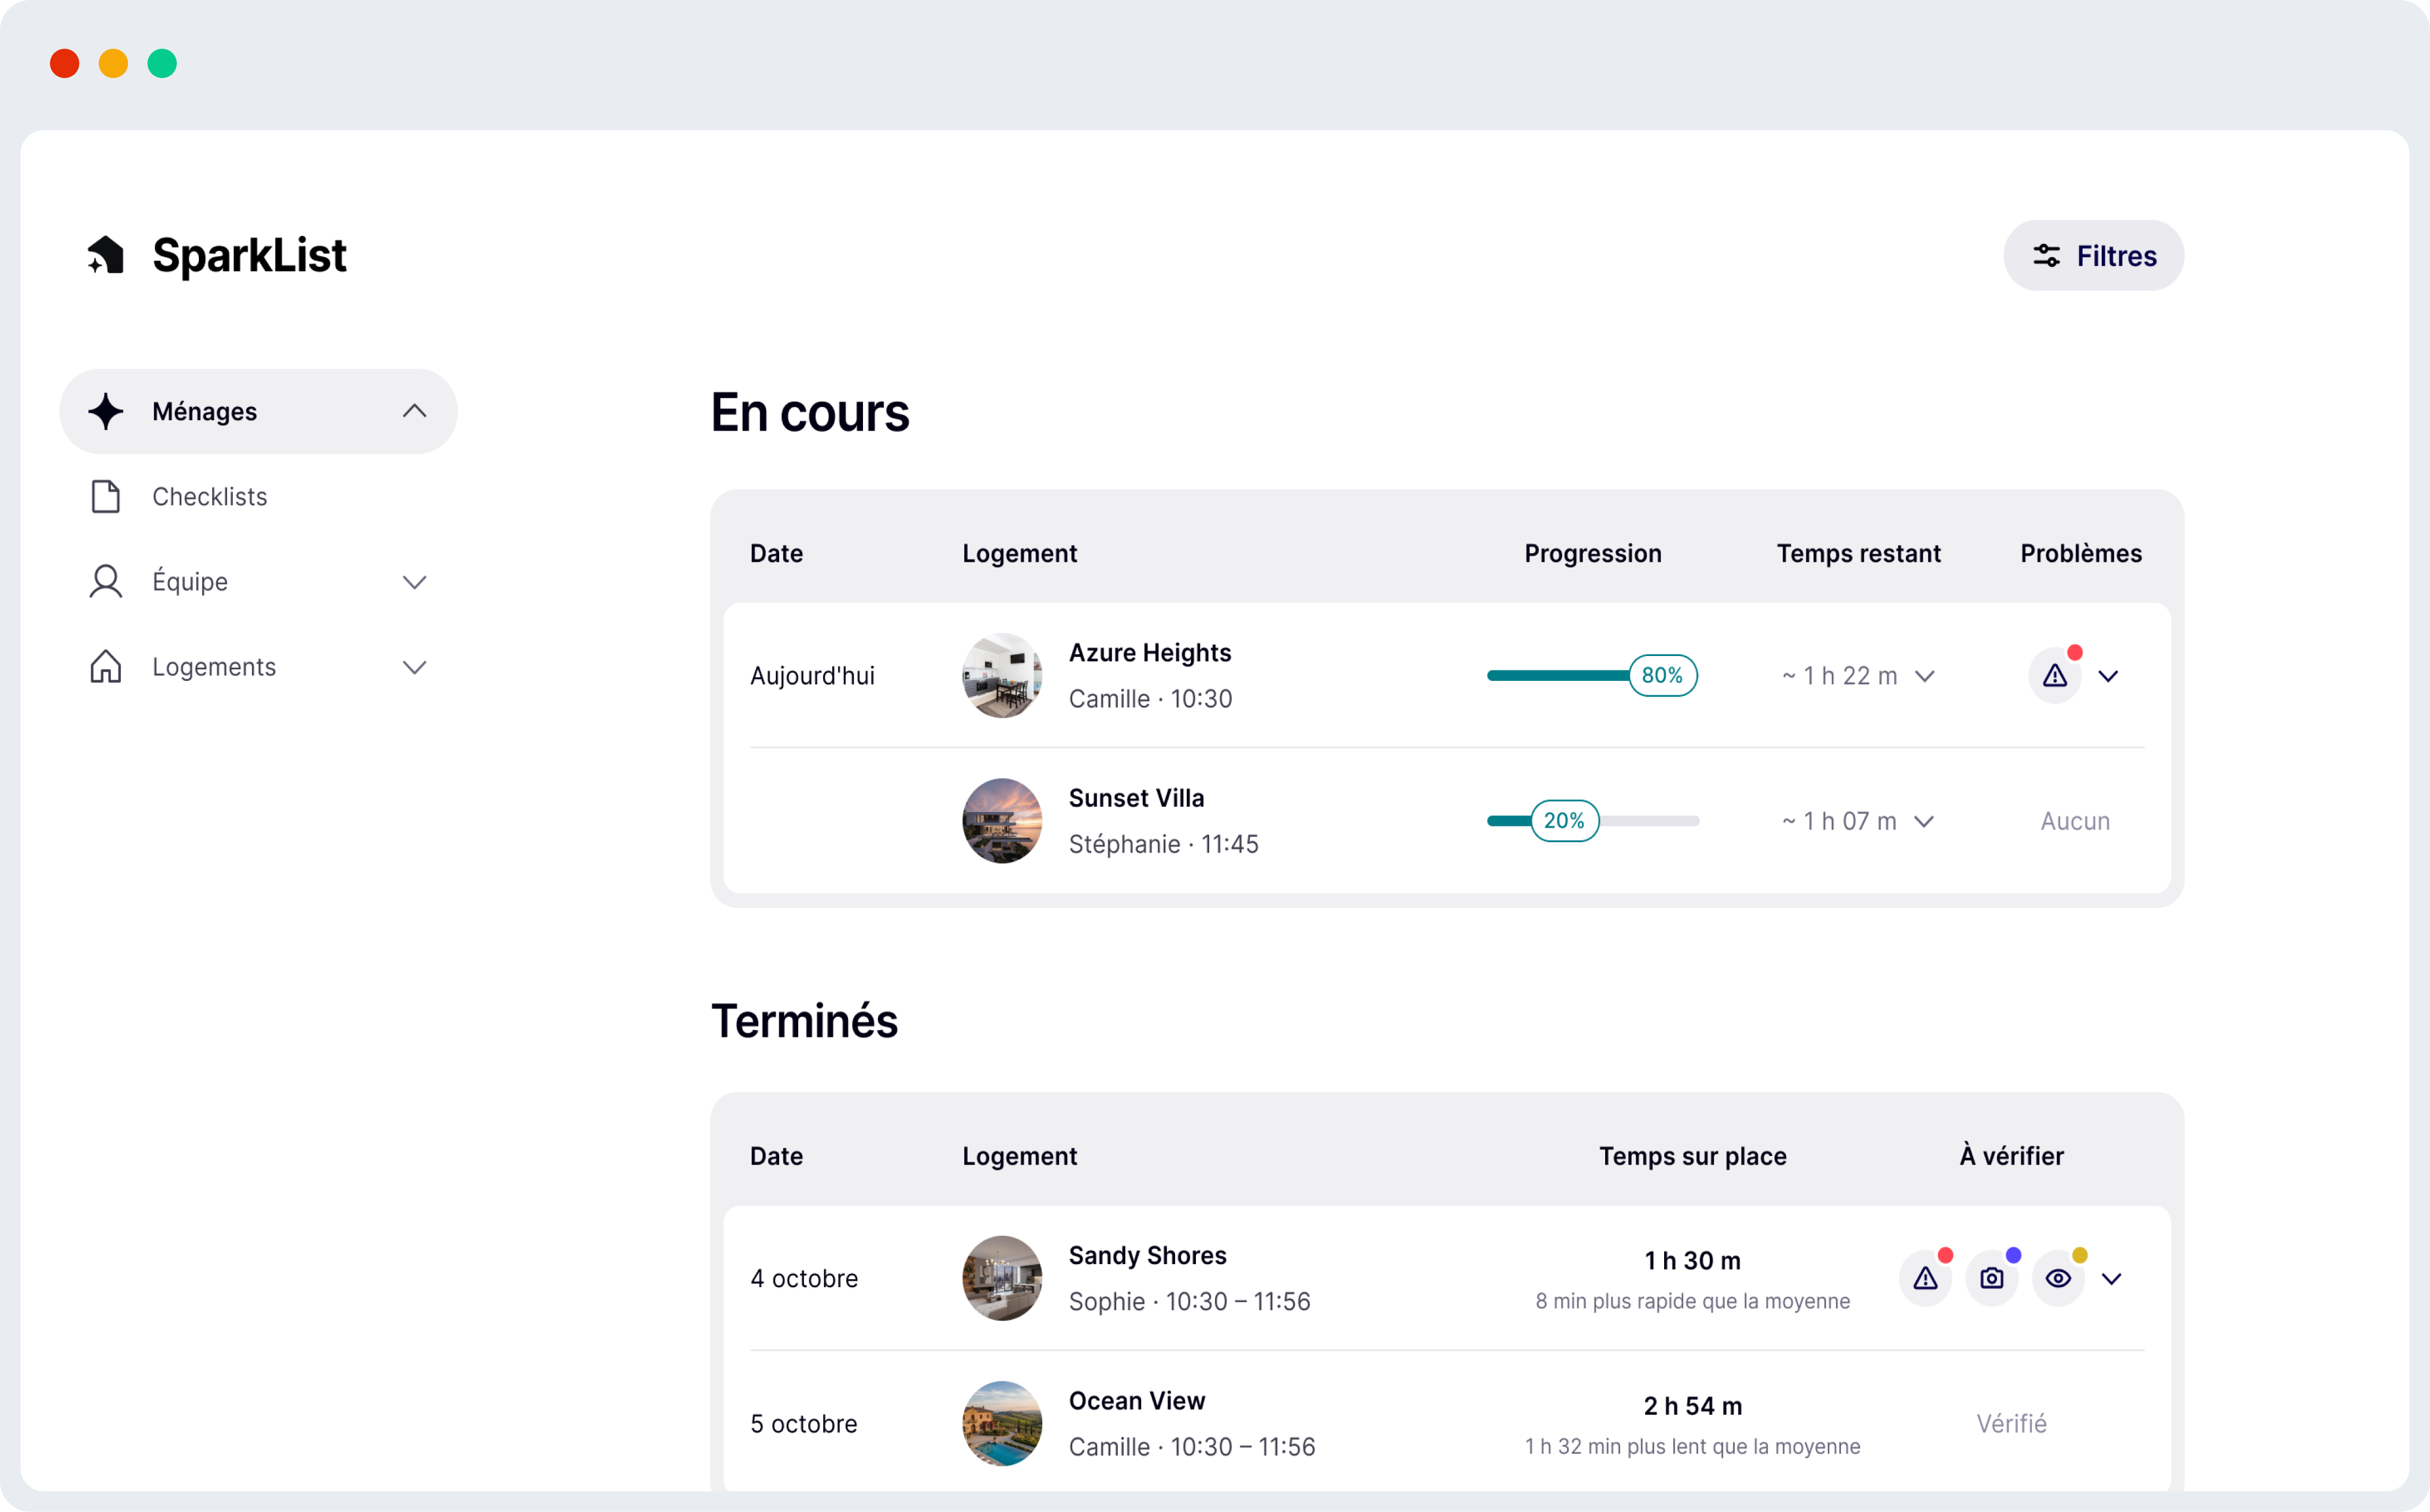Expand the Logements section chevron
Screen dimensions: 2430x1512
[415, 667]
